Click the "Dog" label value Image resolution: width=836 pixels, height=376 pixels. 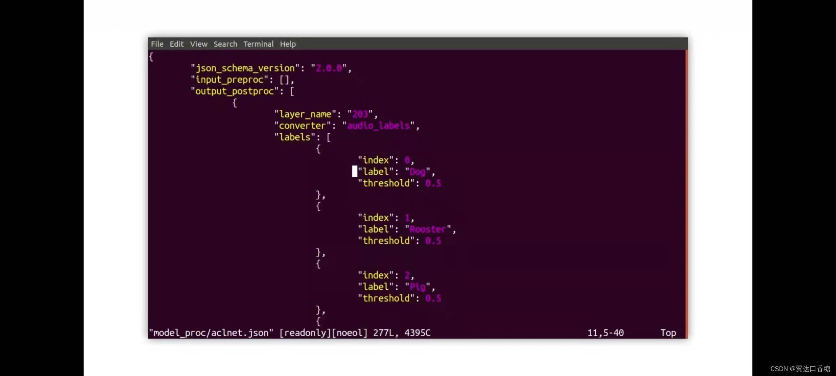pos(417,172)
